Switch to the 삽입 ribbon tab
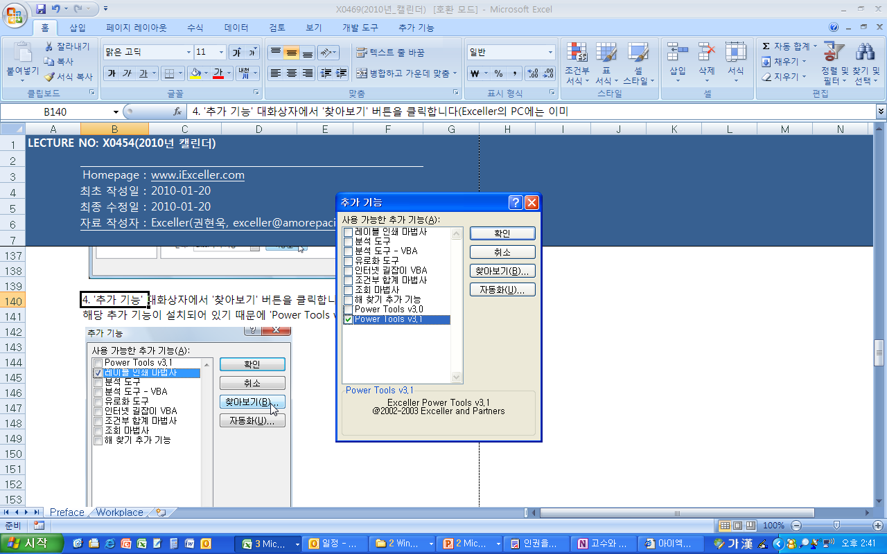Screen dimensions: 887x554 tap(77, 28)
